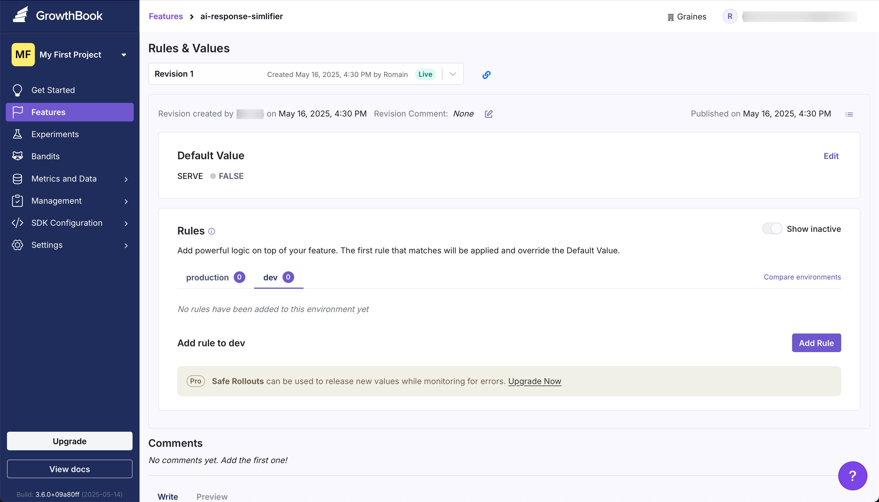The width and height of the screenshot is (879, 502).
Task: Expand the Management submenu arrow
Action: pos(126,201)
